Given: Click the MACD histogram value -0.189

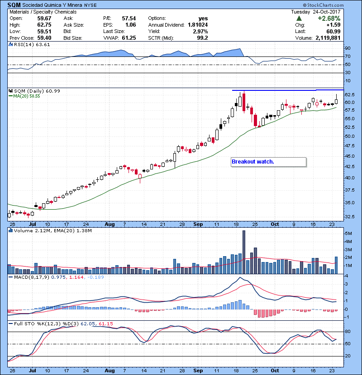Looking at the screenshot, I should [95, 277].
